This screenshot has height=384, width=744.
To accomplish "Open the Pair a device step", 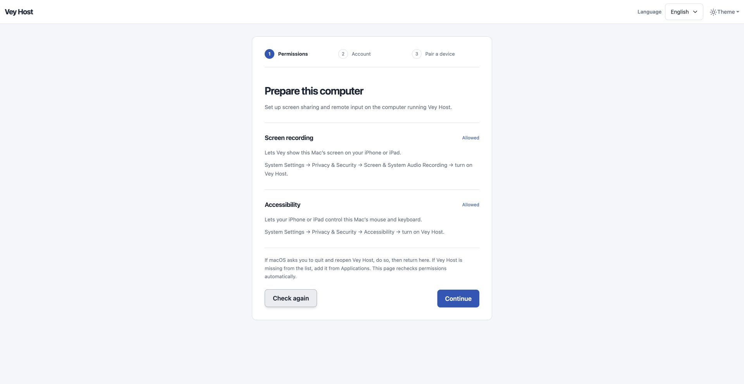I will [x=434, y=54].
